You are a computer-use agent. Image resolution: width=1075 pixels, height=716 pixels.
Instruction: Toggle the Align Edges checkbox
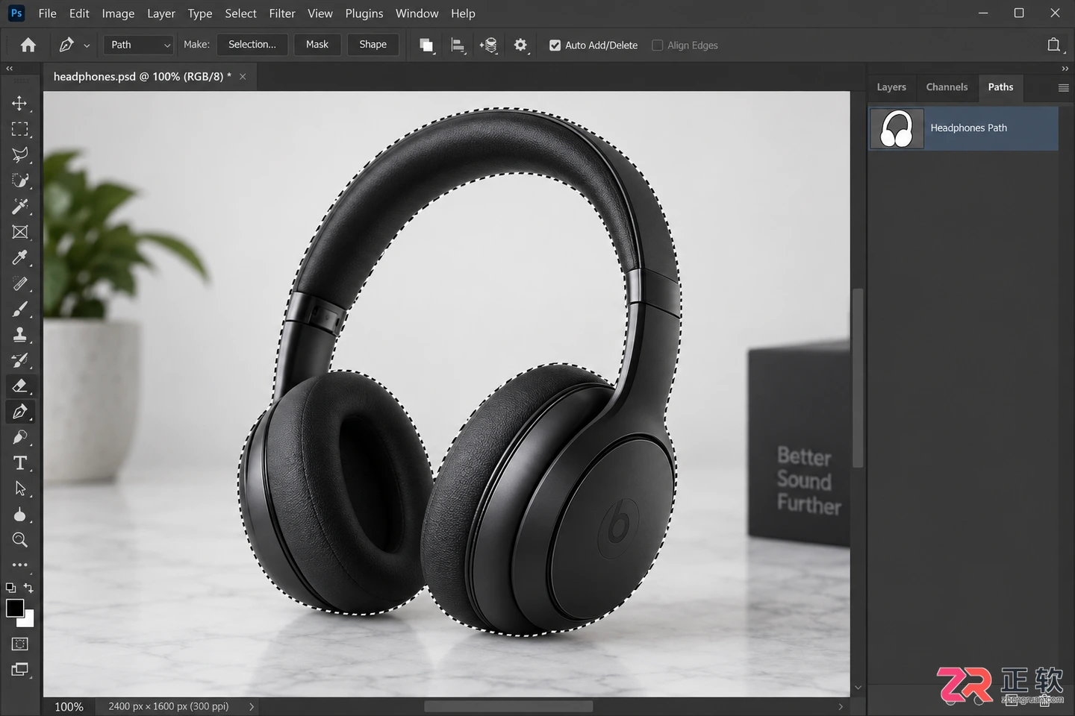[657, 45]
